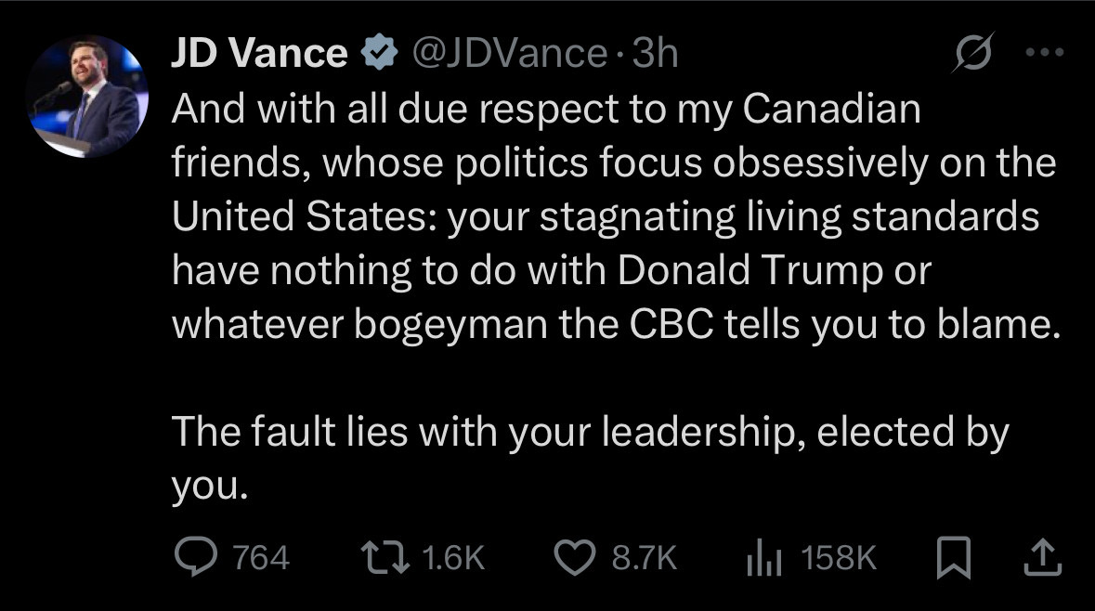The image size is (1095, 611).
Task: Click the tweet paragraph mentioning Canadian friends
Action: point(613,216)
